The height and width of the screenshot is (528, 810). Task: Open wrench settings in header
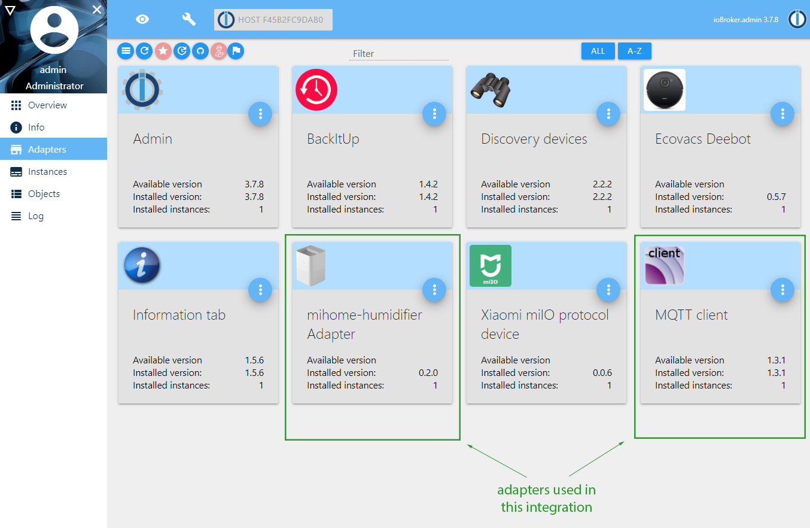tap(189, 19)
